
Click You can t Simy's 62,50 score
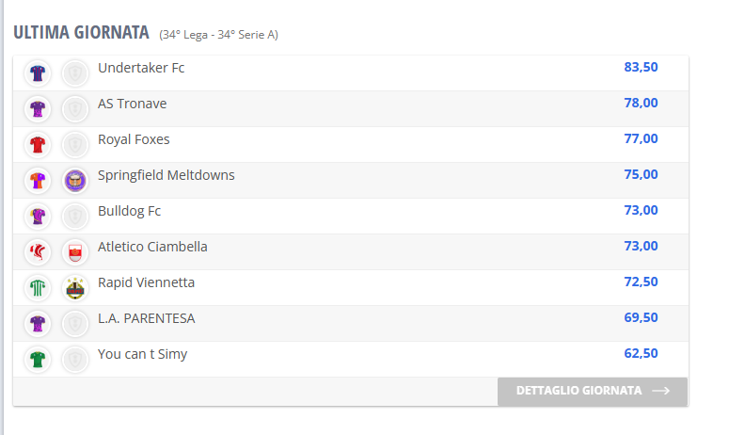click(641, 354)
